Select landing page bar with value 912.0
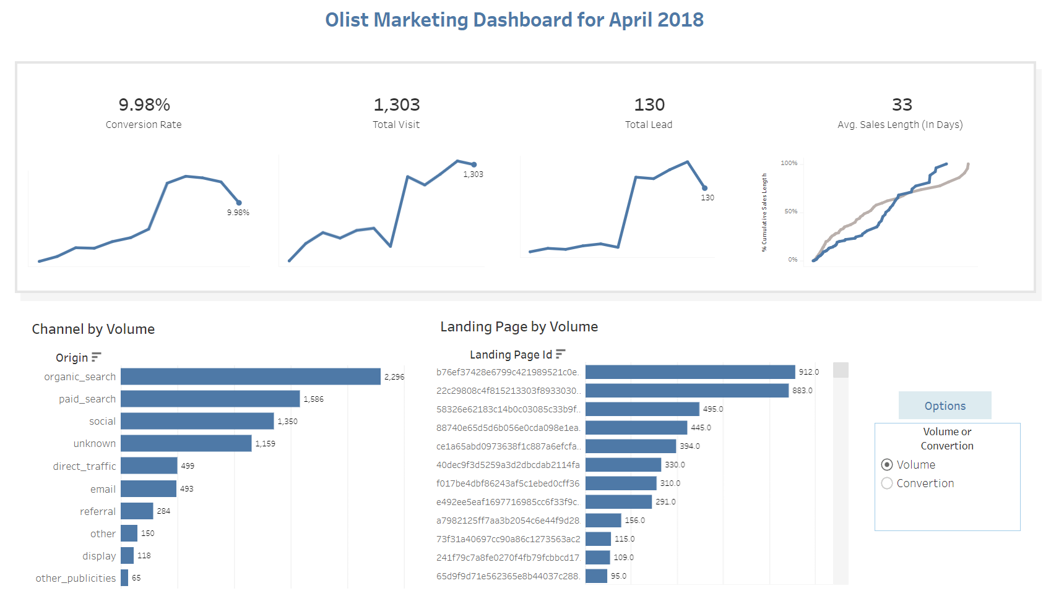 click(690, 372)
